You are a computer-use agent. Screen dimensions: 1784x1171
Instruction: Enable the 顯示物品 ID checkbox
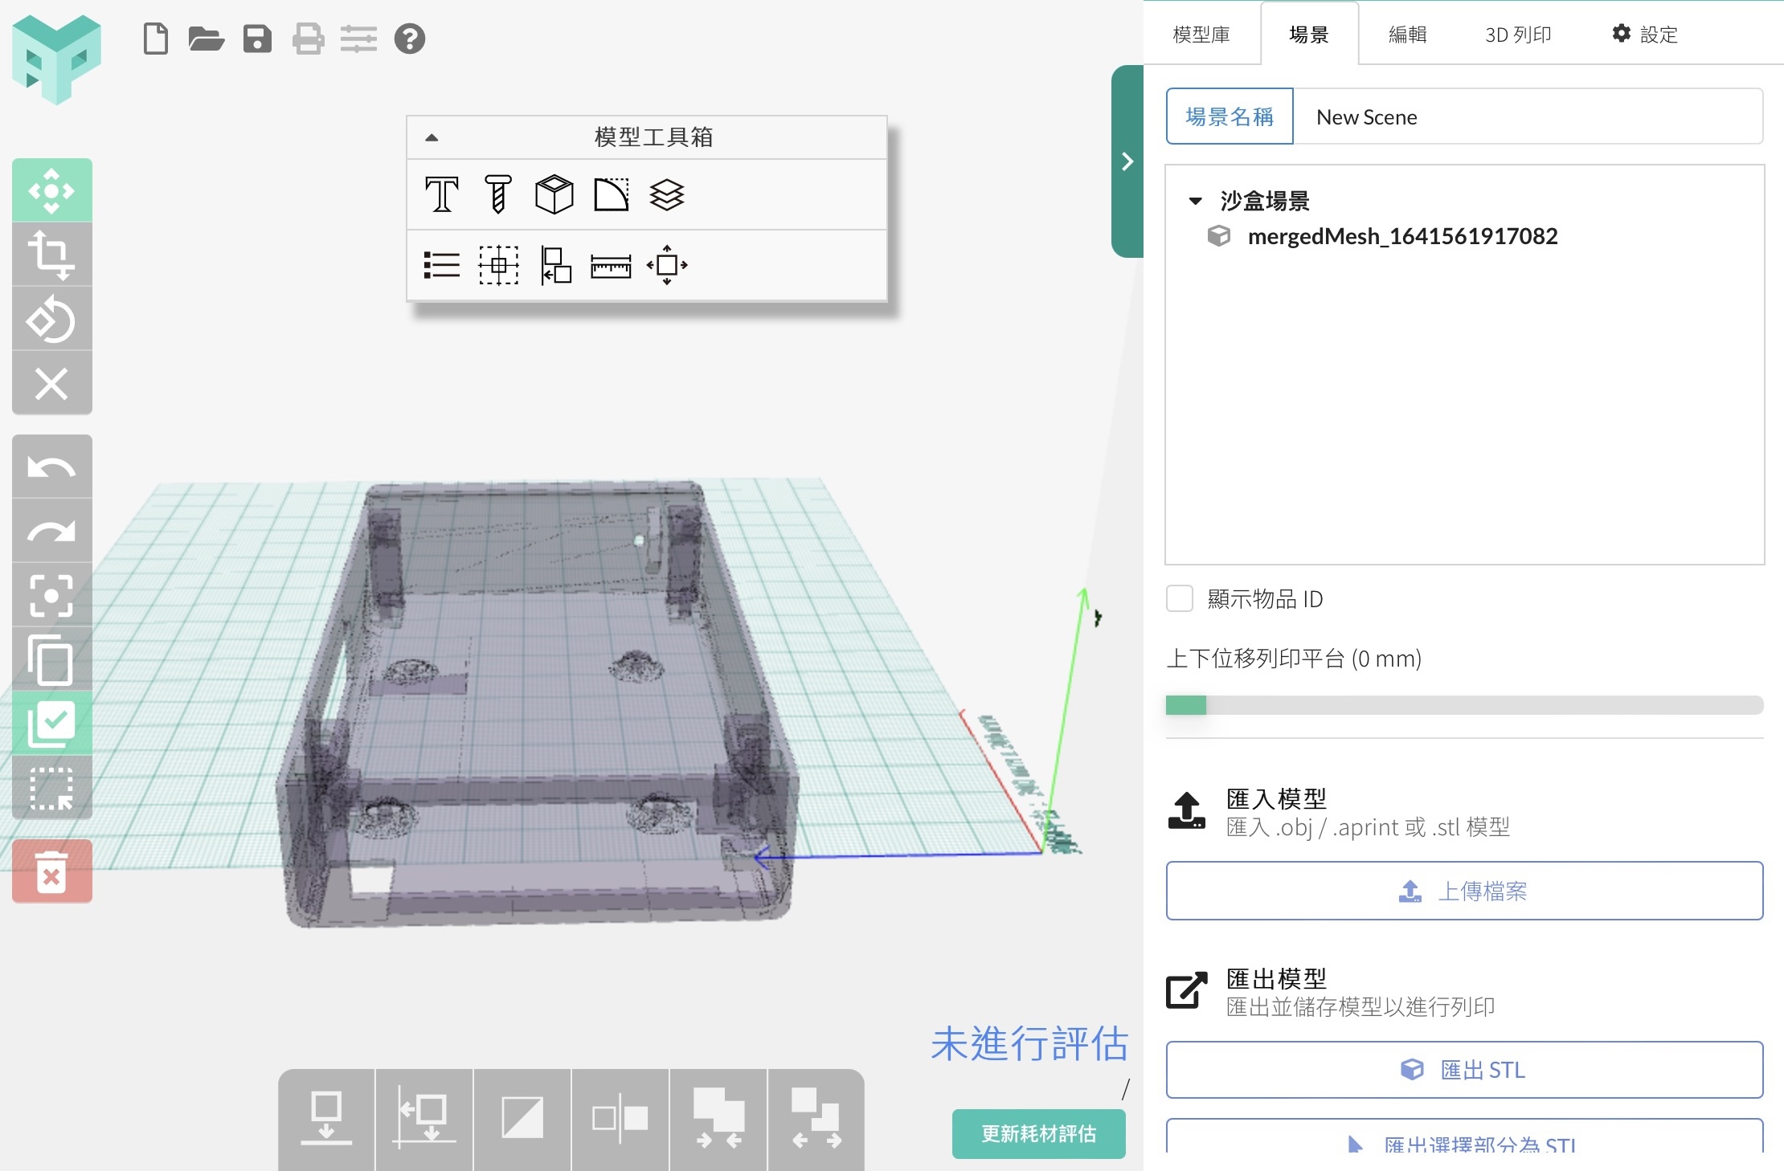1180,599
